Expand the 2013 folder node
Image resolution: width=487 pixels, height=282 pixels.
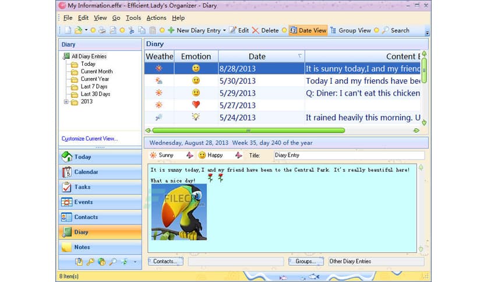[66, 101]
